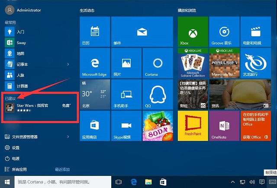Launch Microsoft Solitaire Collection tile
Screen dimensions: 277x188
coord(193,63)
